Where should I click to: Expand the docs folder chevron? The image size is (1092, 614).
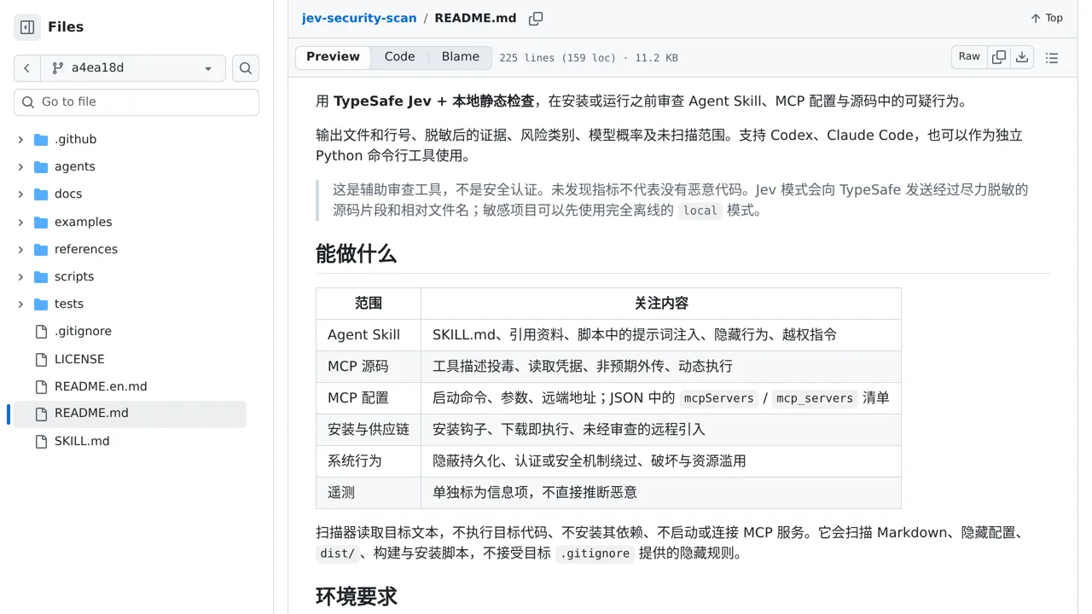[x=20, y=194]
